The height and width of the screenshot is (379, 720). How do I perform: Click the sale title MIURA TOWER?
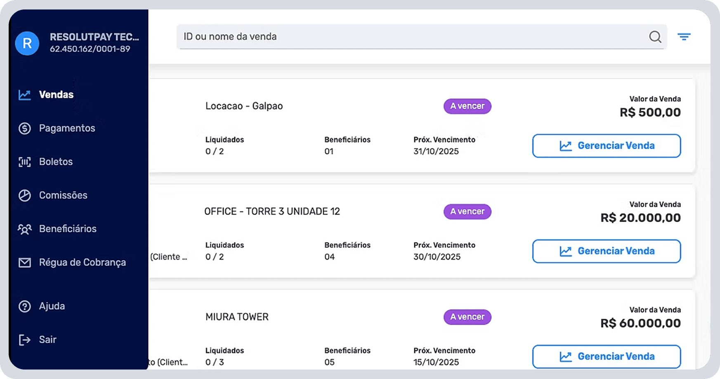click(x=237, y=317)
